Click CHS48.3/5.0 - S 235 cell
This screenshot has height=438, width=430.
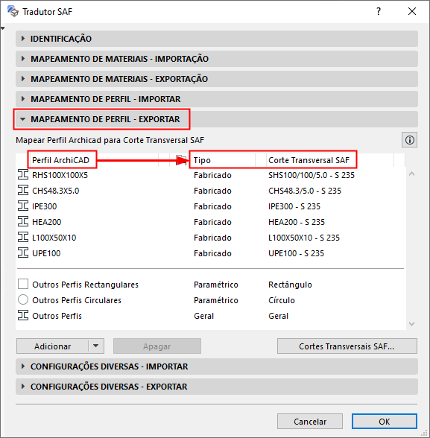305,191
